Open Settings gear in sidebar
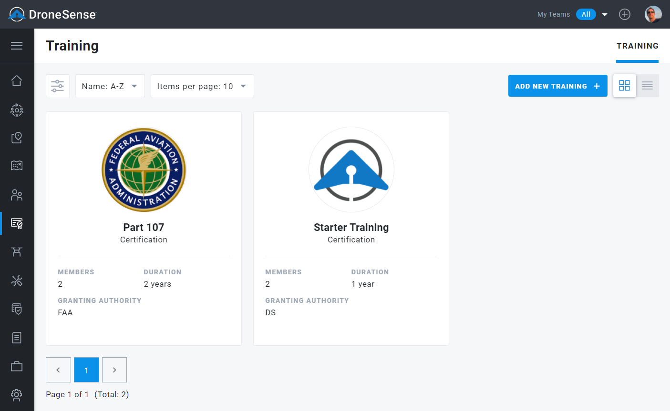670x411 pixels. point(17,394)
